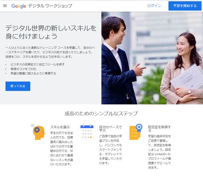Click the 希望の職種 bullet item
The height and width of the screenshot is (178, 203).
[x=33, y=73]
